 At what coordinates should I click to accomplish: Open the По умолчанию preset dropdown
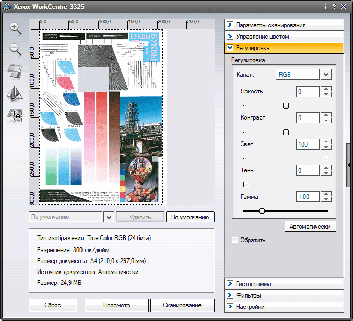pos(109,217)
